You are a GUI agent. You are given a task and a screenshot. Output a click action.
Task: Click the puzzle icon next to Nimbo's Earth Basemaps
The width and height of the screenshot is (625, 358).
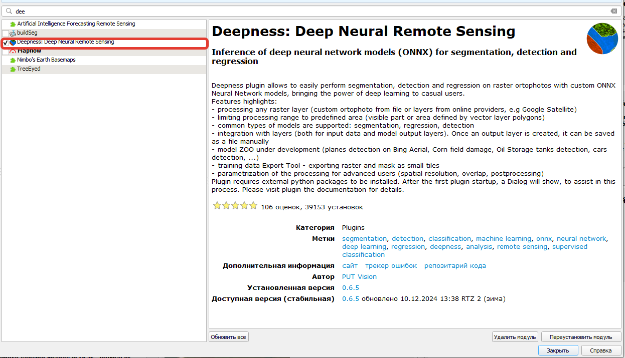[13, 60]
